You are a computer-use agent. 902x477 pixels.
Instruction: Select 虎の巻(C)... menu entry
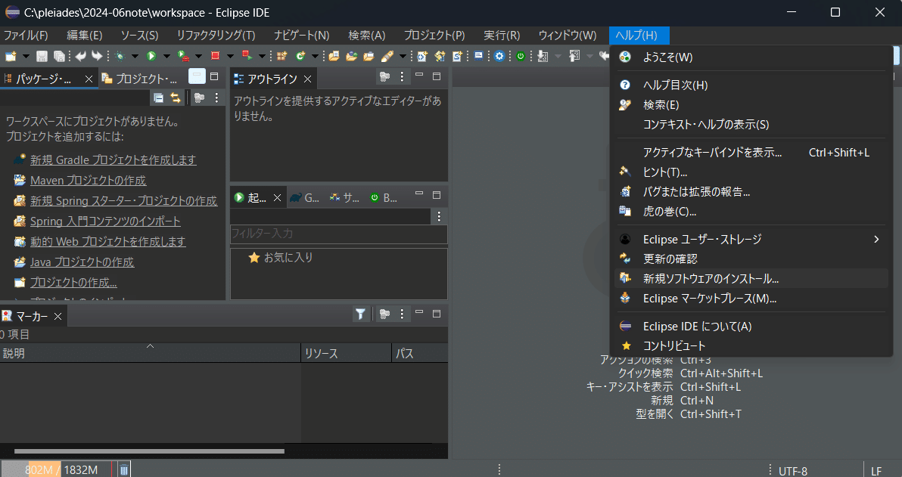point(751,212)
